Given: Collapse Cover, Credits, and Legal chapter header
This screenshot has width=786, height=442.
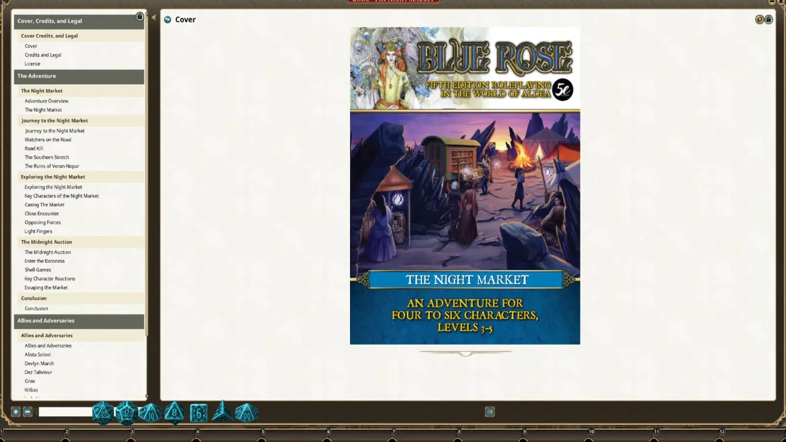Looking at the screenshot, I should pos(79,21).
